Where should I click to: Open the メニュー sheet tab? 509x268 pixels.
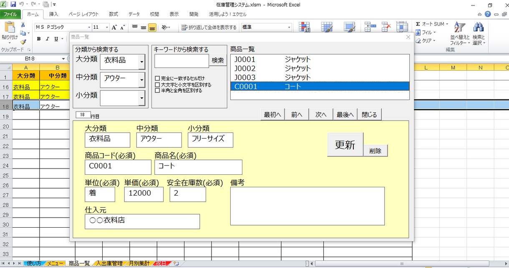pyautogui.click(x=55, y=263)
